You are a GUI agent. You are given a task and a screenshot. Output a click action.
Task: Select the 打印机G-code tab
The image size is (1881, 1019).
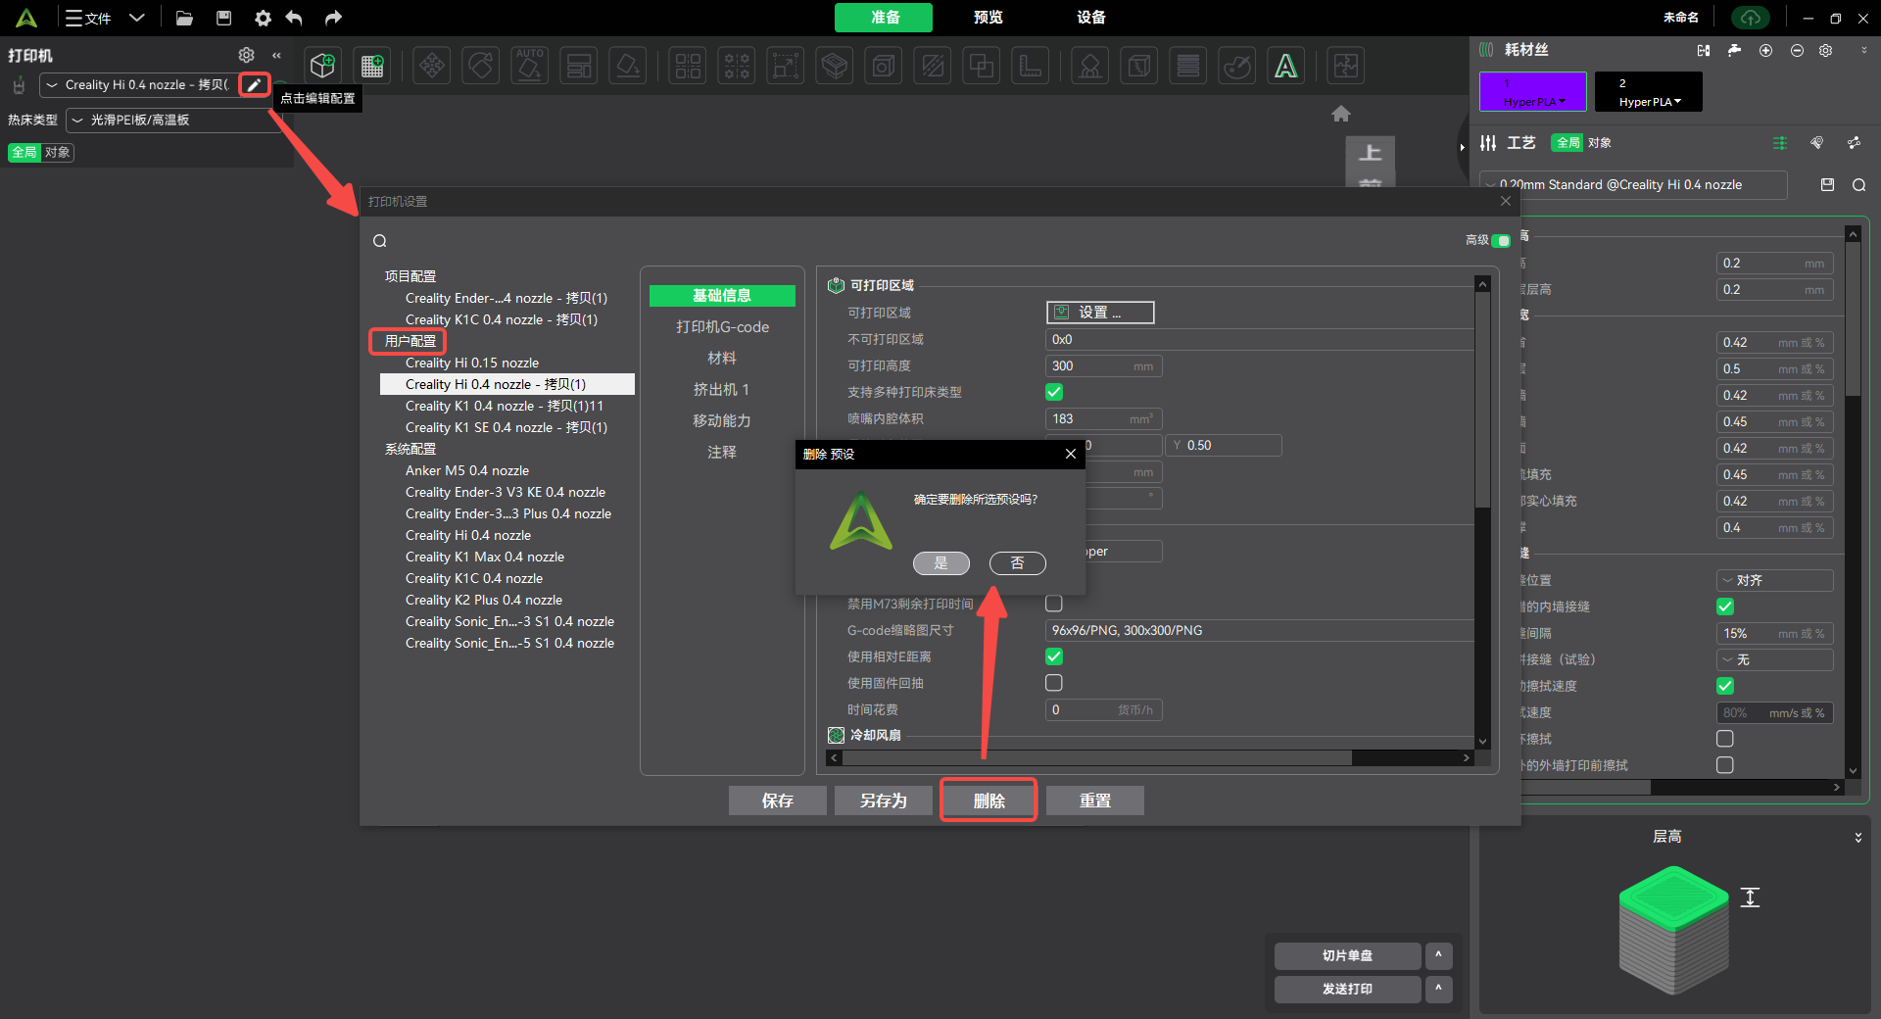pyautogui.click(x=722, y=327)
